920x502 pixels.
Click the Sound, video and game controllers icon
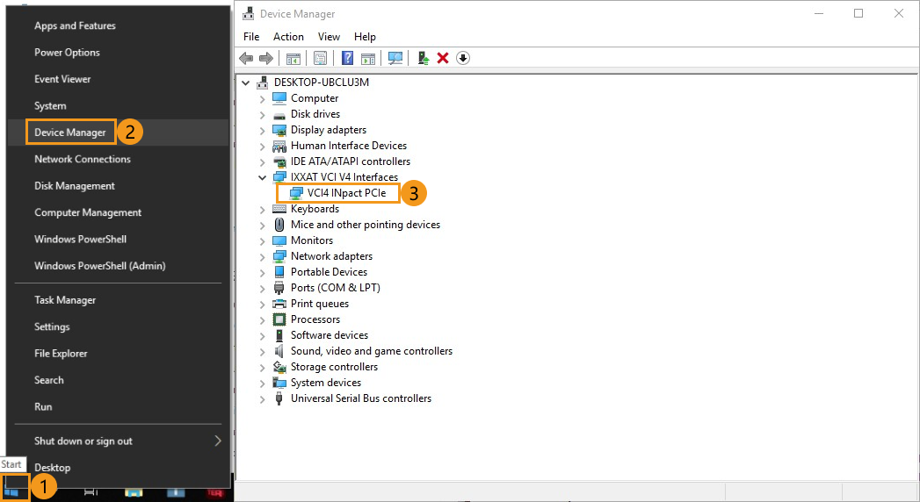279,351
